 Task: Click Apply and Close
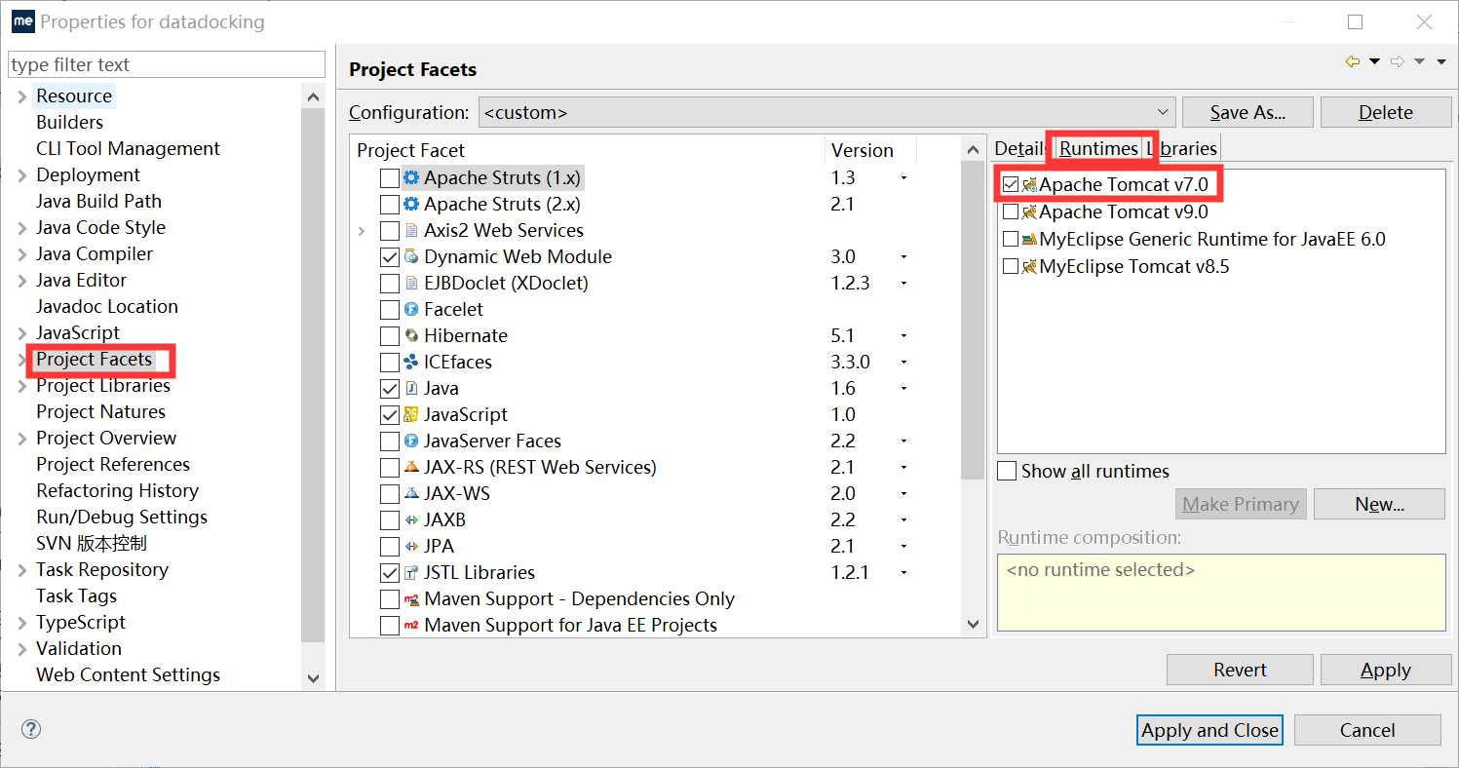tap(1209, 730)
